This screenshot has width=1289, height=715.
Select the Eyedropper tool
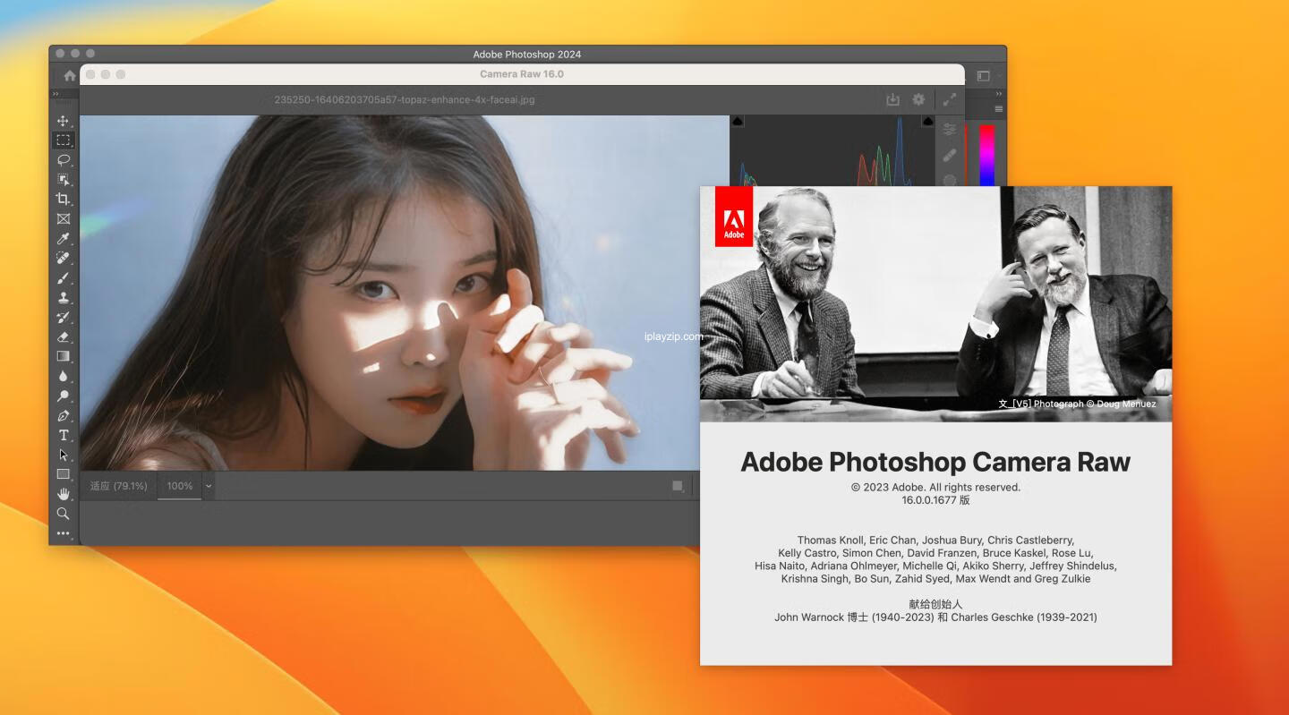[x=63, y=239]
